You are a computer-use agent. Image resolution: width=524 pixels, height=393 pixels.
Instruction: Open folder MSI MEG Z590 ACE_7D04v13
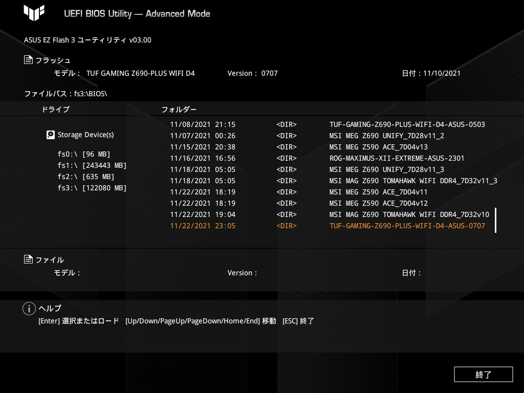(379, 147)
